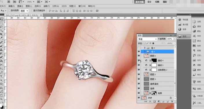This screenshot has height=109, width=204.
Task: Open the Channels panel icon
Action: coord(194,27)
